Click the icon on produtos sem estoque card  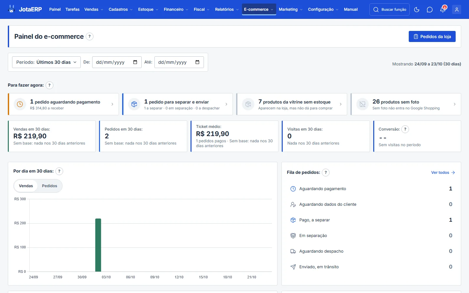coord(248,104)
